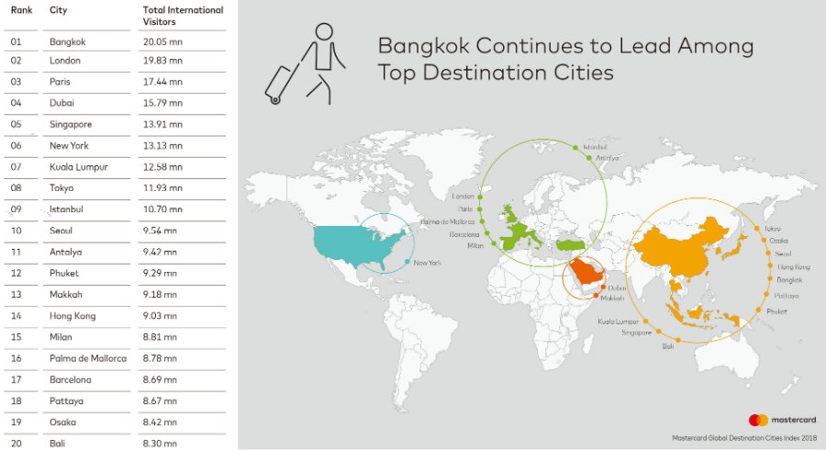The width and height of the screenshot is (826, 451).
Task: Click the 19.83 mn visitors value for London
Action: click(162, 61)
